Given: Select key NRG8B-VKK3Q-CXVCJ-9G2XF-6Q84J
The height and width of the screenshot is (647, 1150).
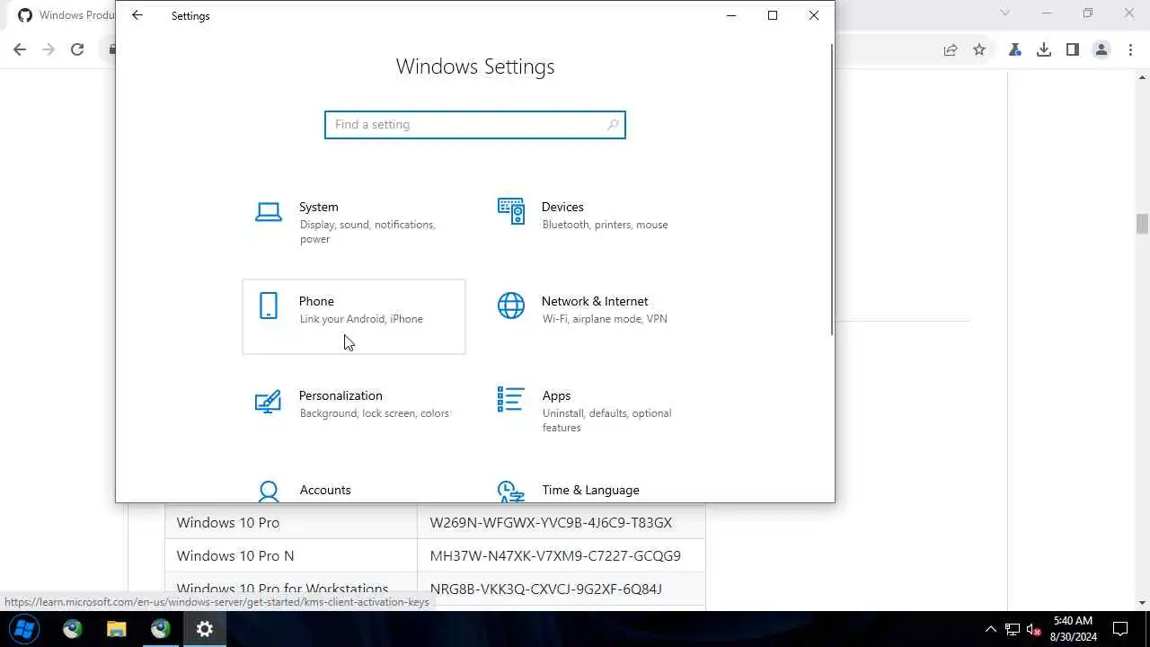Looking at the screenshot, I should pos(546,589).
